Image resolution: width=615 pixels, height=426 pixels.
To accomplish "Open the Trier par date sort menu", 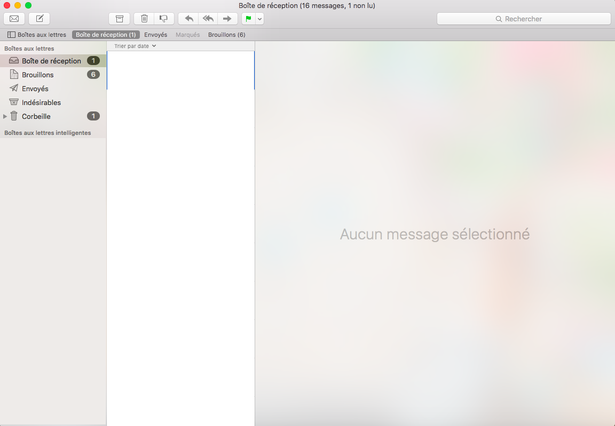I will click(x=135, y=46).
